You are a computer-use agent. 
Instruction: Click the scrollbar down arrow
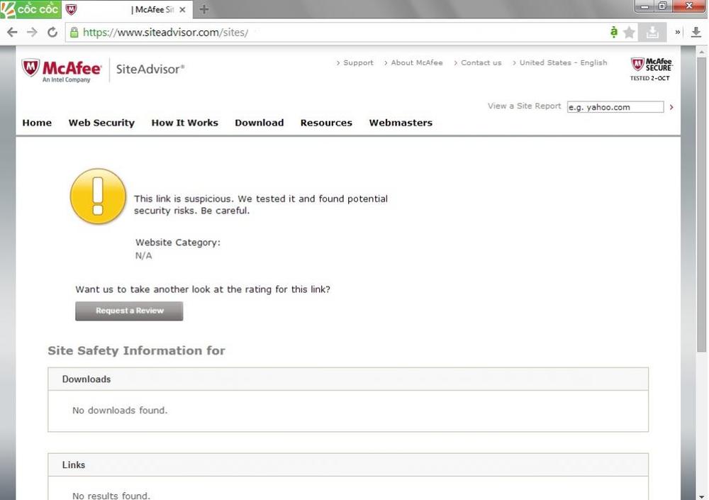pyautogui.click(x=701, y=496)
